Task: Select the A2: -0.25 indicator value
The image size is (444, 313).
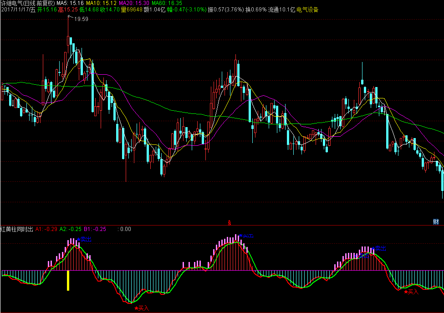Action: click(x=71, y=229)
